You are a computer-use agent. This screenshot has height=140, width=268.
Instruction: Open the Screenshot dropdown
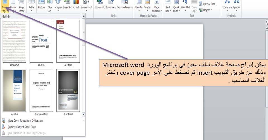87,6
